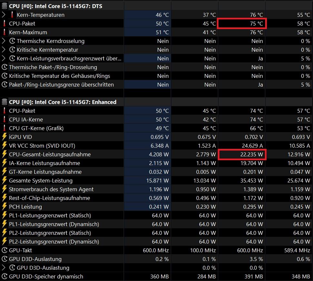Screen dimensions: 313x281
Task: Click chip icon of DTS CPU header
Action: 4,6
